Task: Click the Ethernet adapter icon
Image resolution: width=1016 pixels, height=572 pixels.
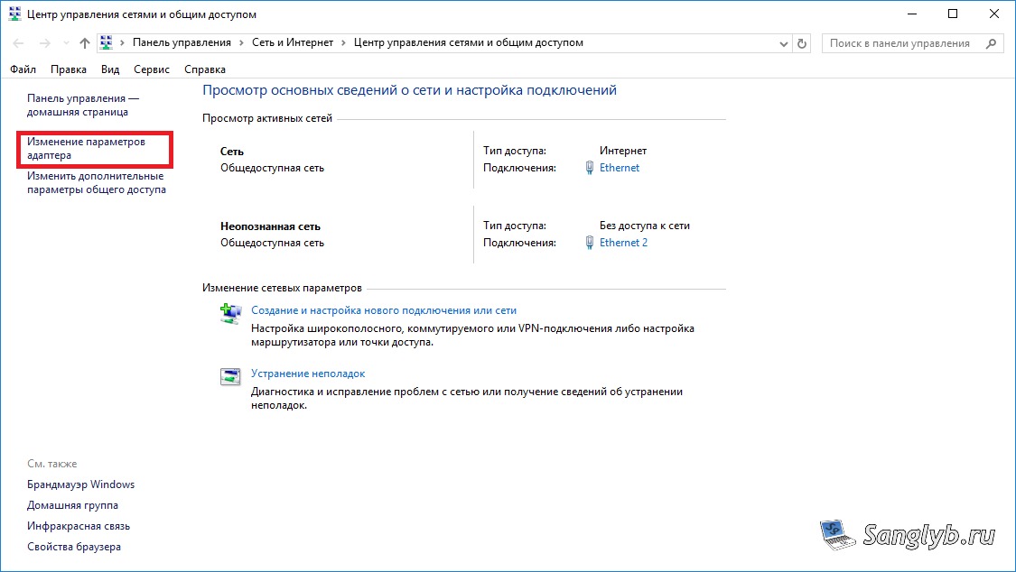Action: [589, 168]
